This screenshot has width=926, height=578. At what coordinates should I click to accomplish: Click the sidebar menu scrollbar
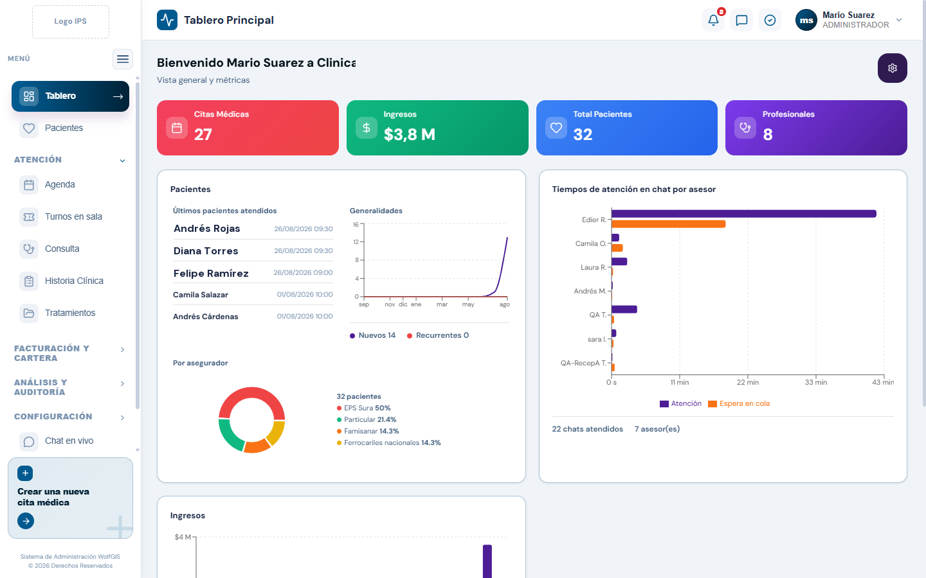coord(137,244)
